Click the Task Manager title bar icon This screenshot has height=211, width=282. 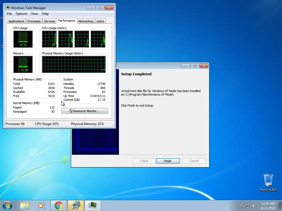[7, 8]
